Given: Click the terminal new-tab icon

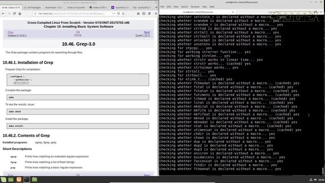Looking at the screenshot, I should click(x=316, y=12).
